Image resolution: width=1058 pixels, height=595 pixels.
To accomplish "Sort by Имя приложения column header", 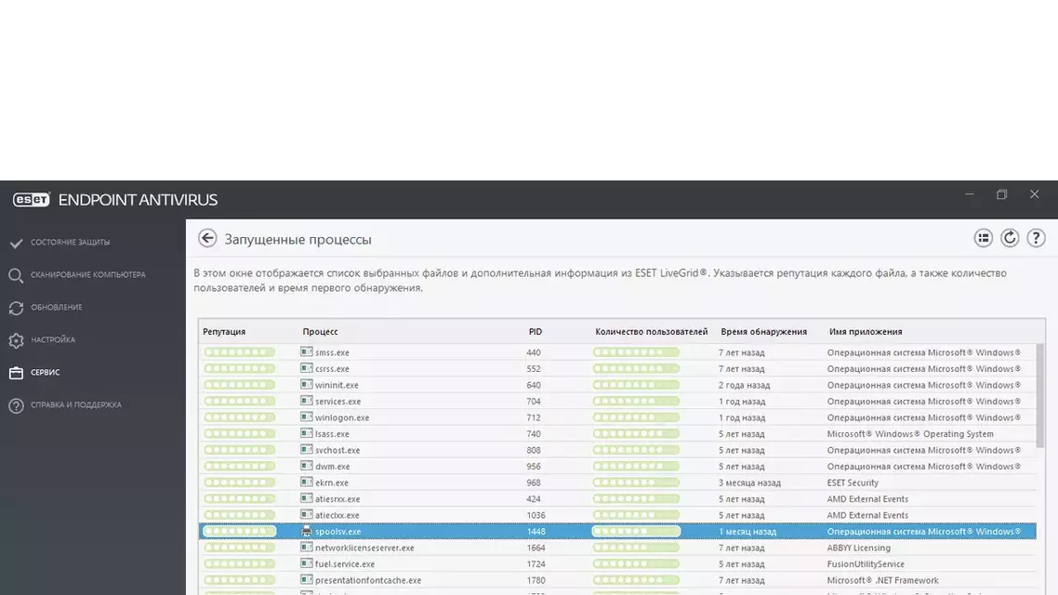I will [x=866, y=331].
